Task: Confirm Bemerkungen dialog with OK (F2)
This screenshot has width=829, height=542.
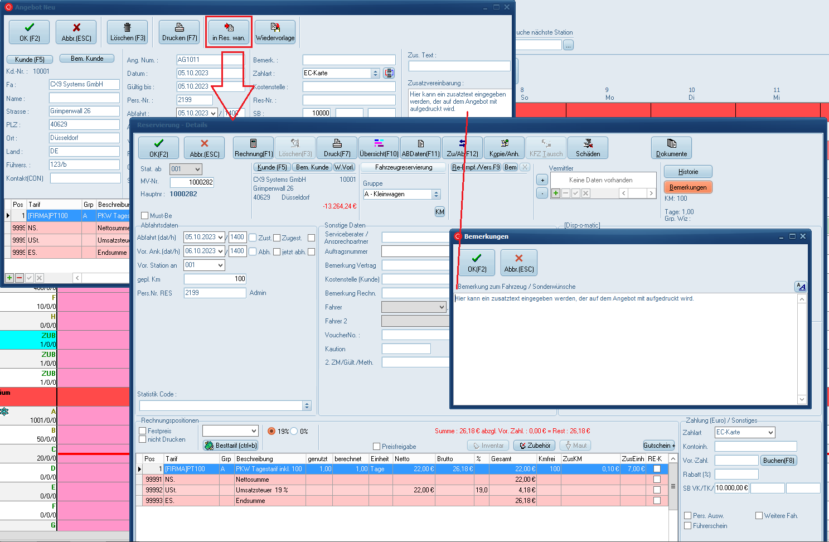Action: click(477, 263)
